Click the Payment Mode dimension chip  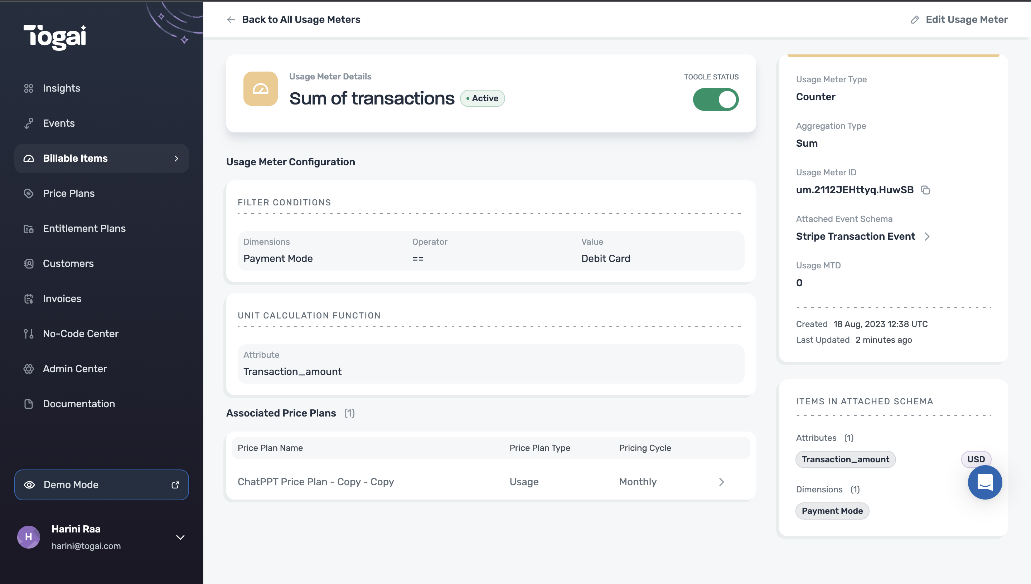pyautogui.click(x=832, y=511)
